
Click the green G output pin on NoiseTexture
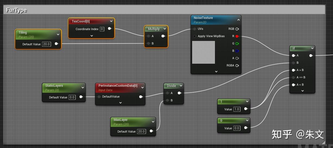pyautogui.click(x=237, y=43)
